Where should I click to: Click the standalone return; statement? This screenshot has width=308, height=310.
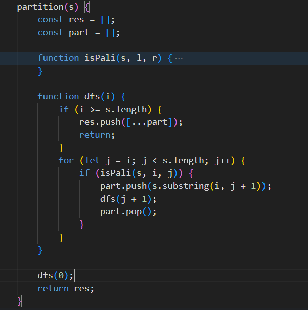coord(97,135)
